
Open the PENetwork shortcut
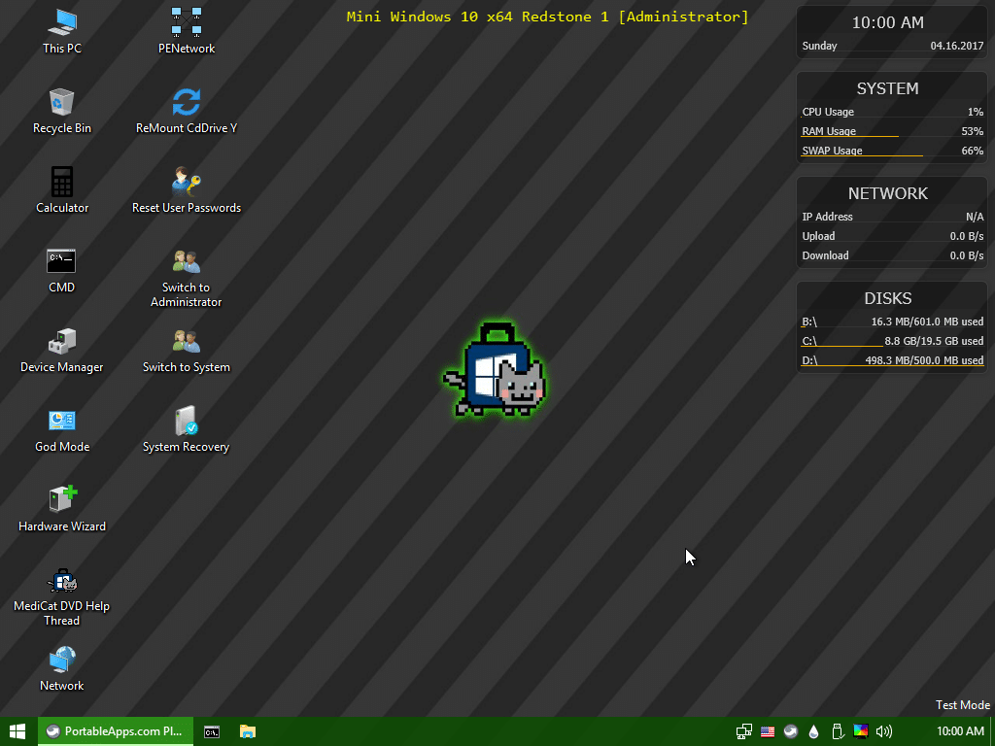pos(187,31)
